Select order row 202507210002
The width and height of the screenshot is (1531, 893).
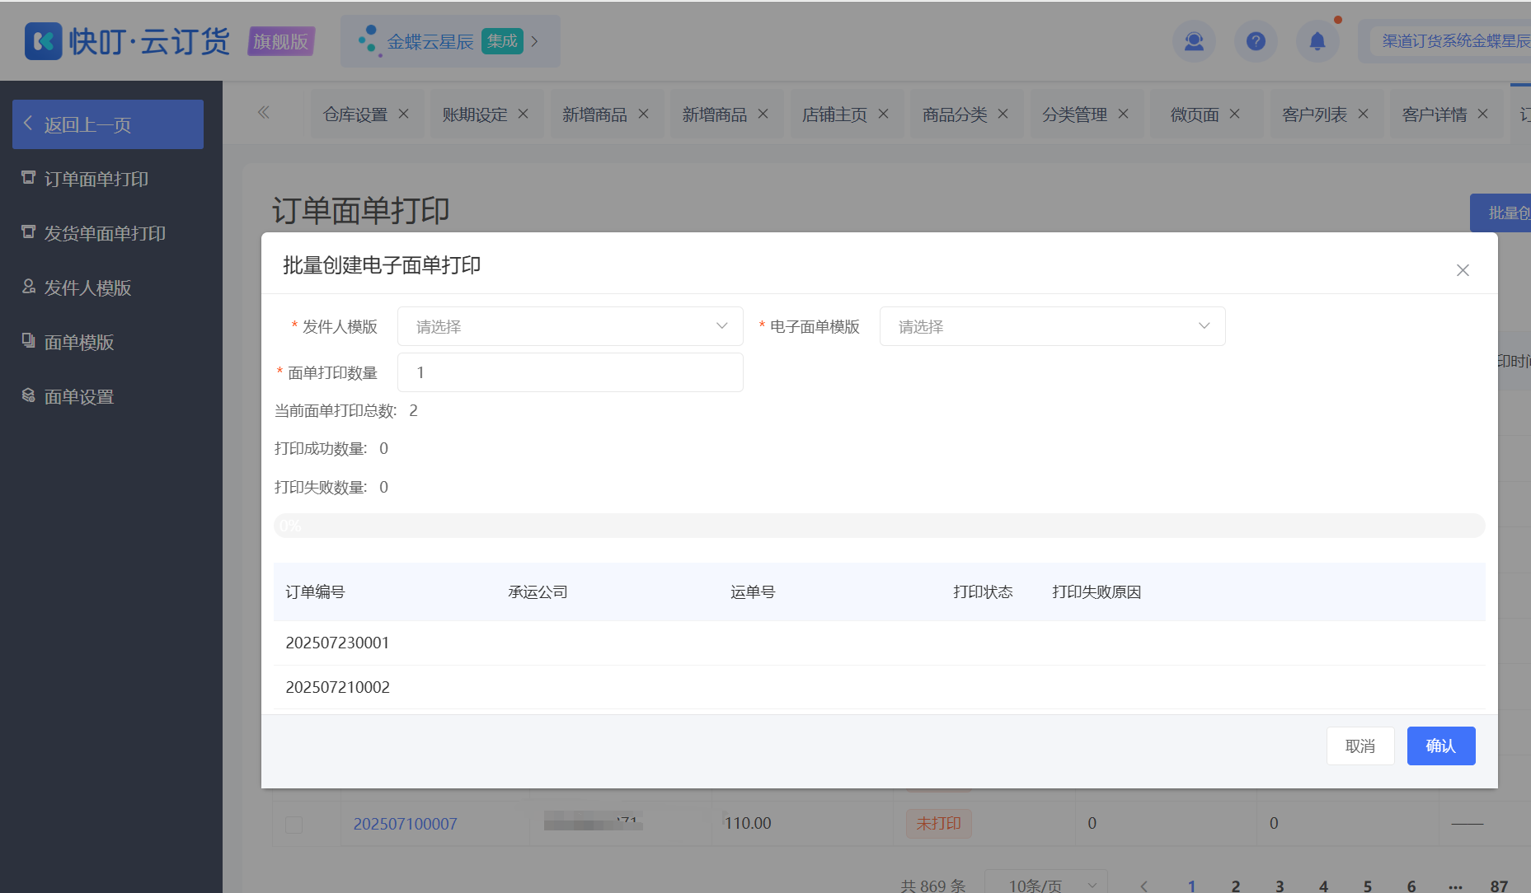click(880, 687)
